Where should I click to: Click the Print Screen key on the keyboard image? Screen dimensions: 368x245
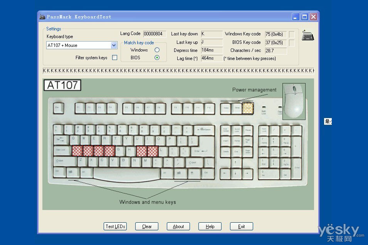tap(225, 130)
